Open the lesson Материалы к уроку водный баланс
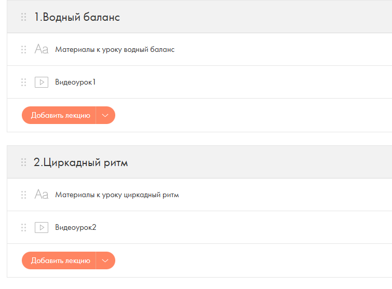 pyautogui.click(x=115, y=49)
